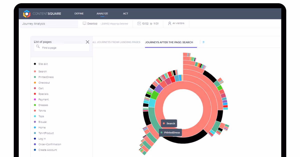Select Order-Confirmation in the page list
Image resolution: width=300 pixels, height=157 pixels.
point(50,145)
